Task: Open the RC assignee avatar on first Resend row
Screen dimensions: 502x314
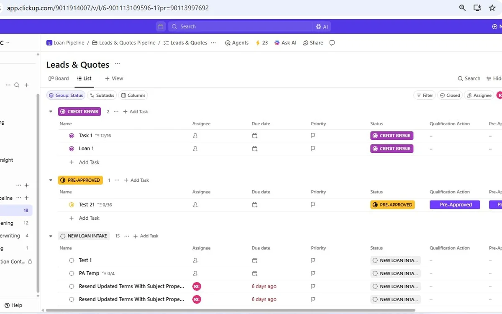Action: (x=197, y=286)
